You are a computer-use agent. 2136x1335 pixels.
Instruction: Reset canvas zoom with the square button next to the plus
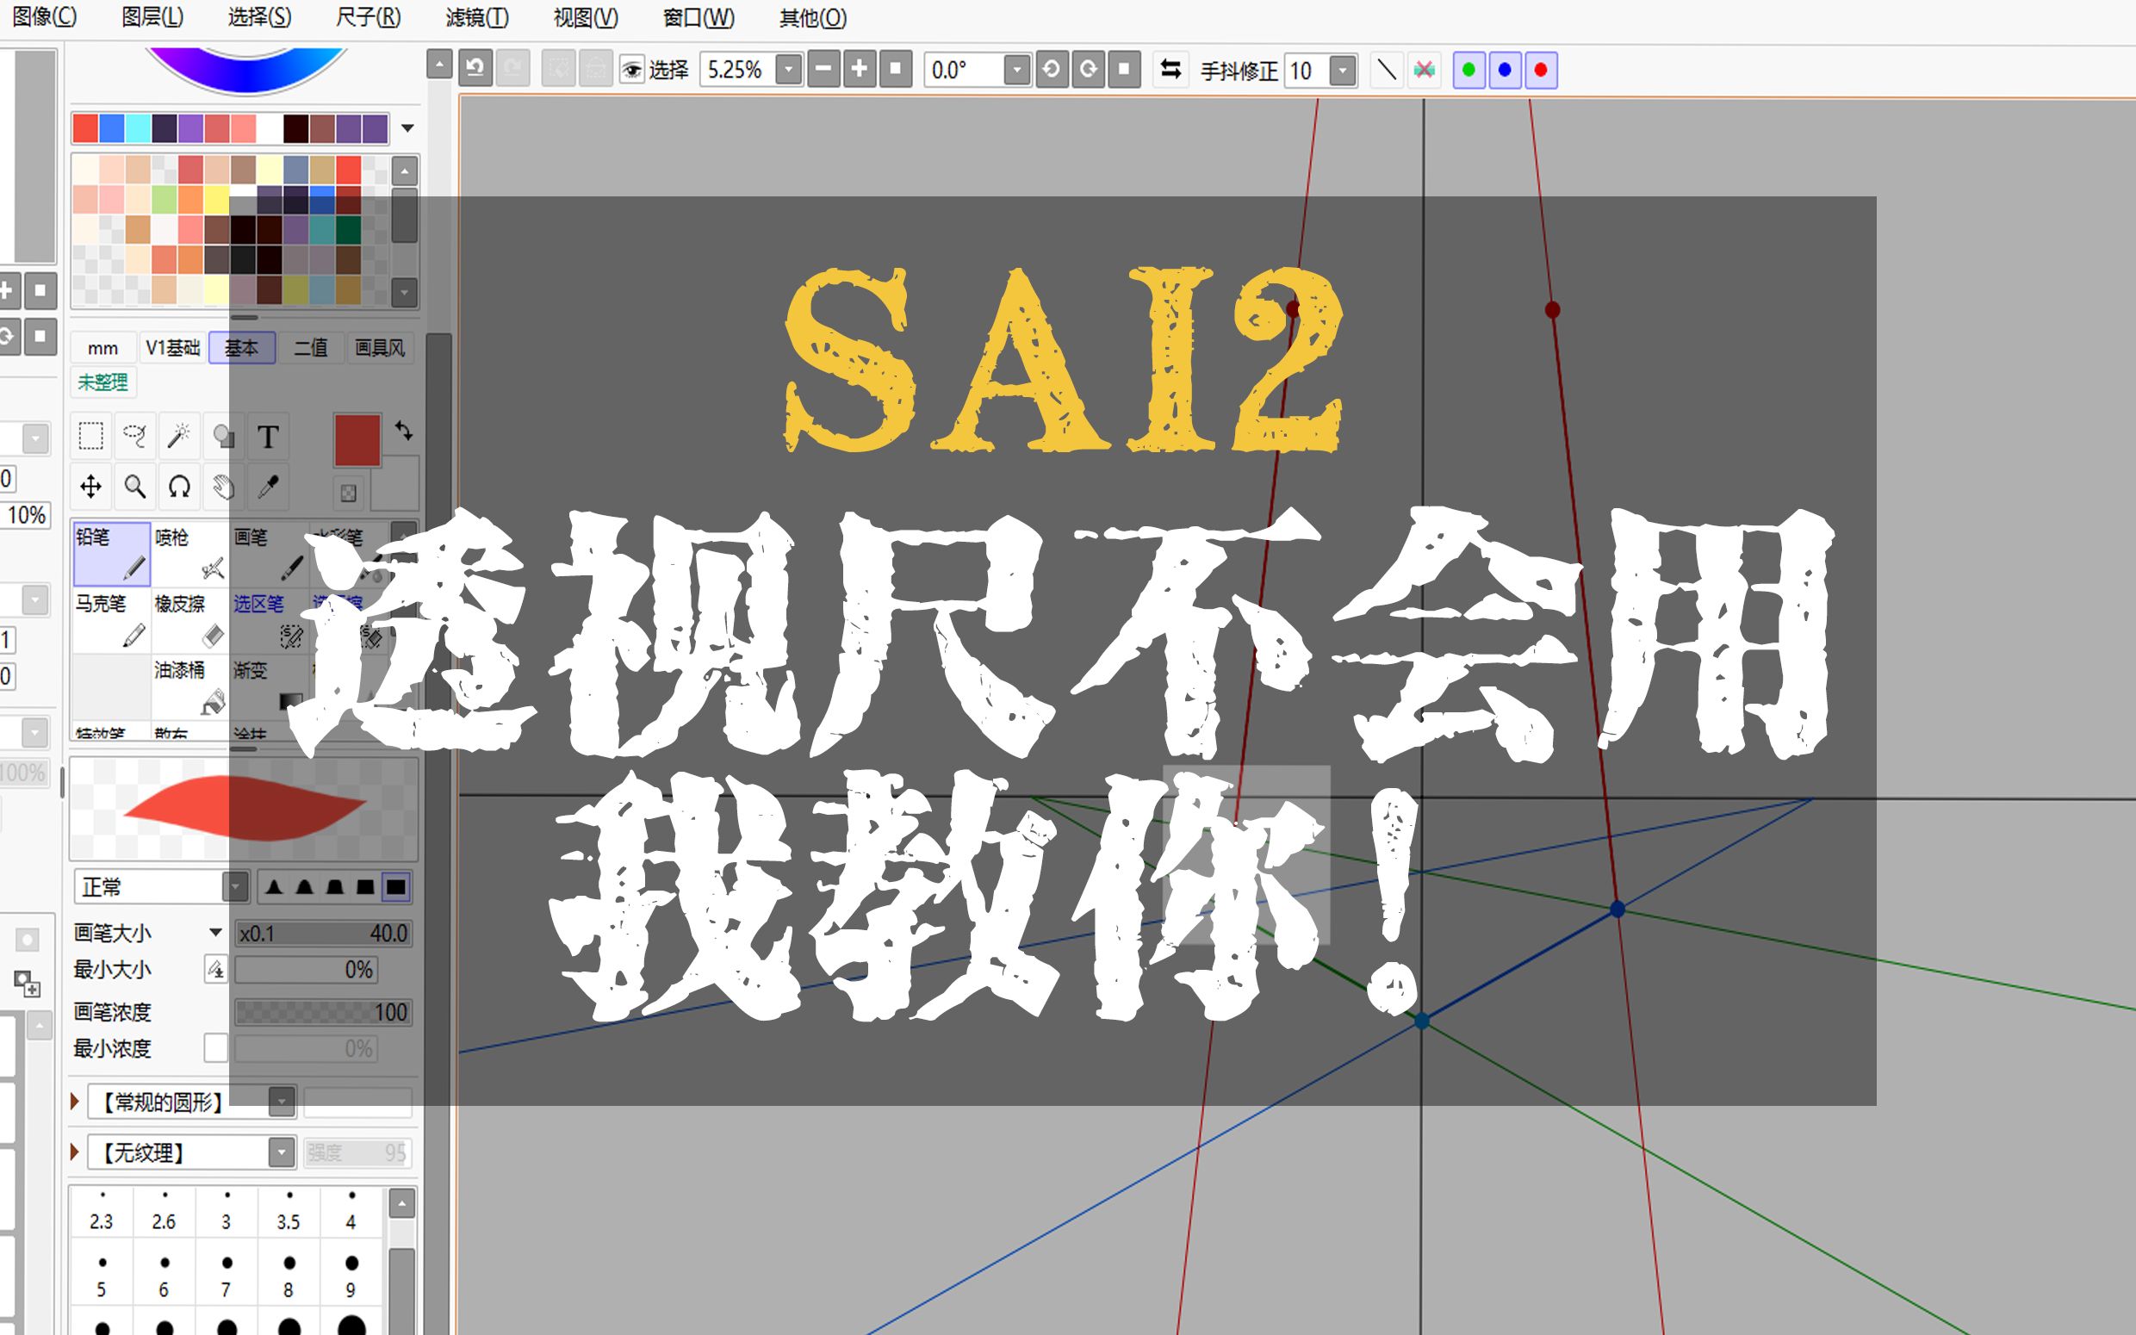895,69
